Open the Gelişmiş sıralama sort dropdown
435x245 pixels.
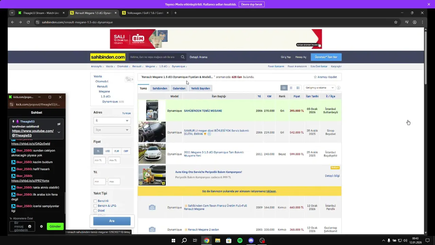click(x=319, y=88)
